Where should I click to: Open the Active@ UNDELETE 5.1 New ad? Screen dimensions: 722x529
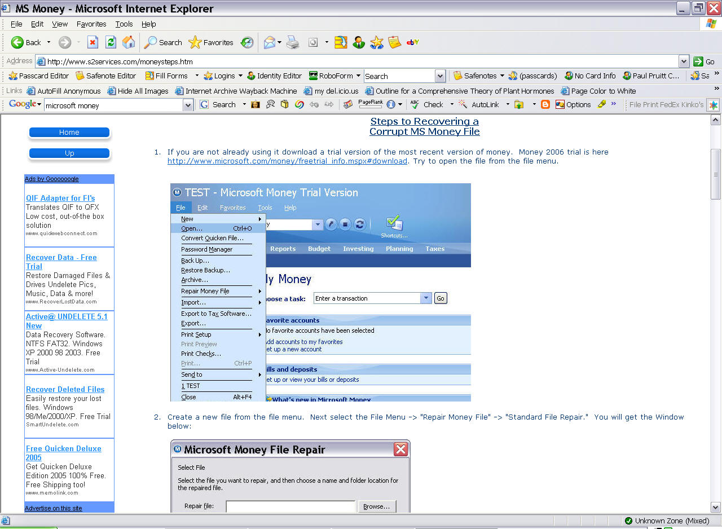tap(67, 321)
